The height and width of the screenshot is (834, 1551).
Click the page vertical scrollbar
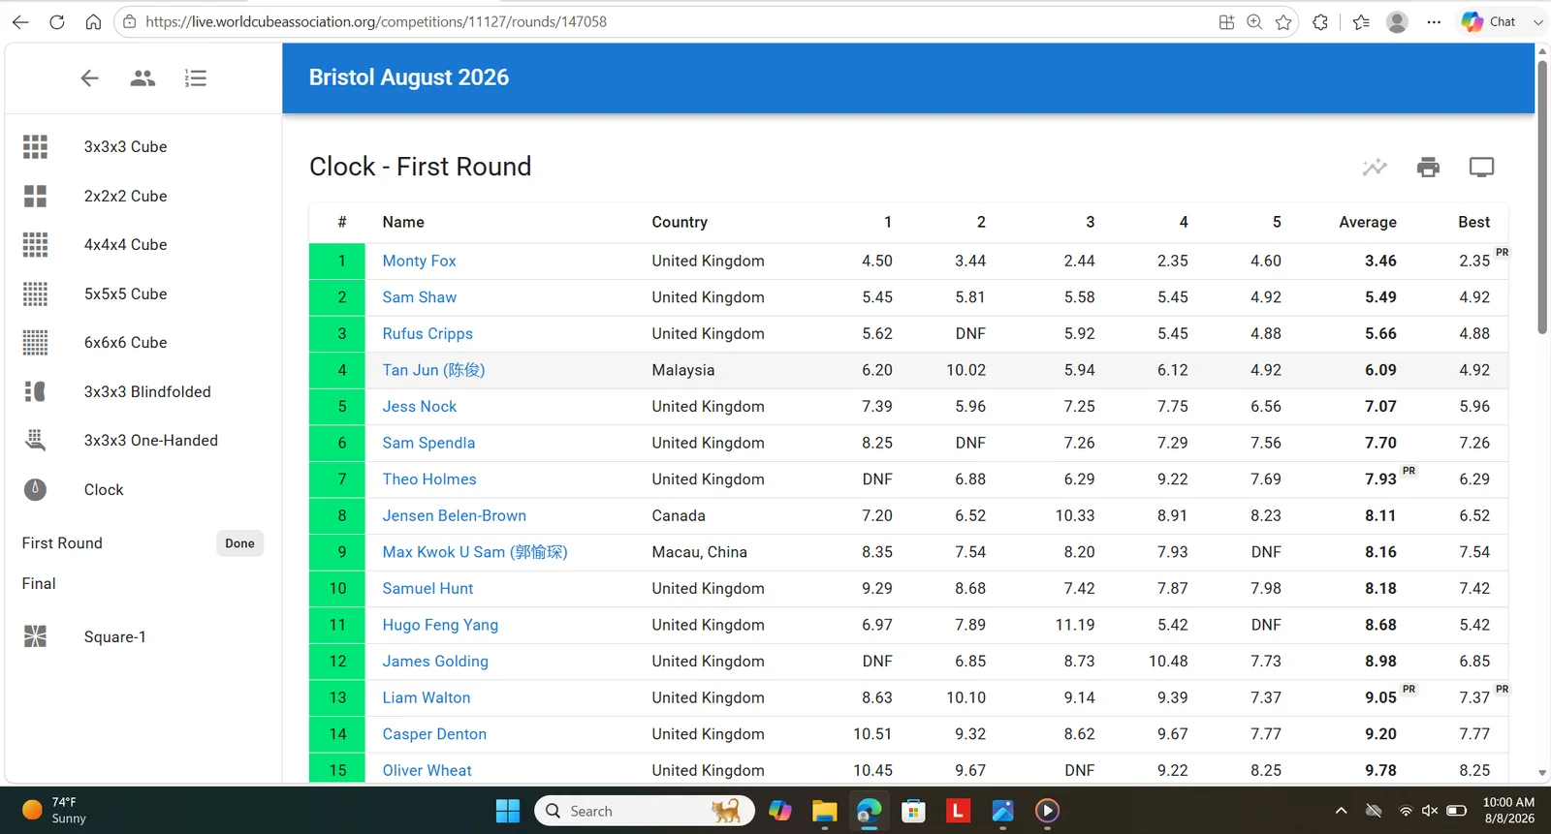1542,197
